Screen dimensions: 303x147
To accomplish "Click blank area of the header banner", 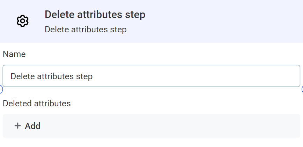I will coord(227,21).
